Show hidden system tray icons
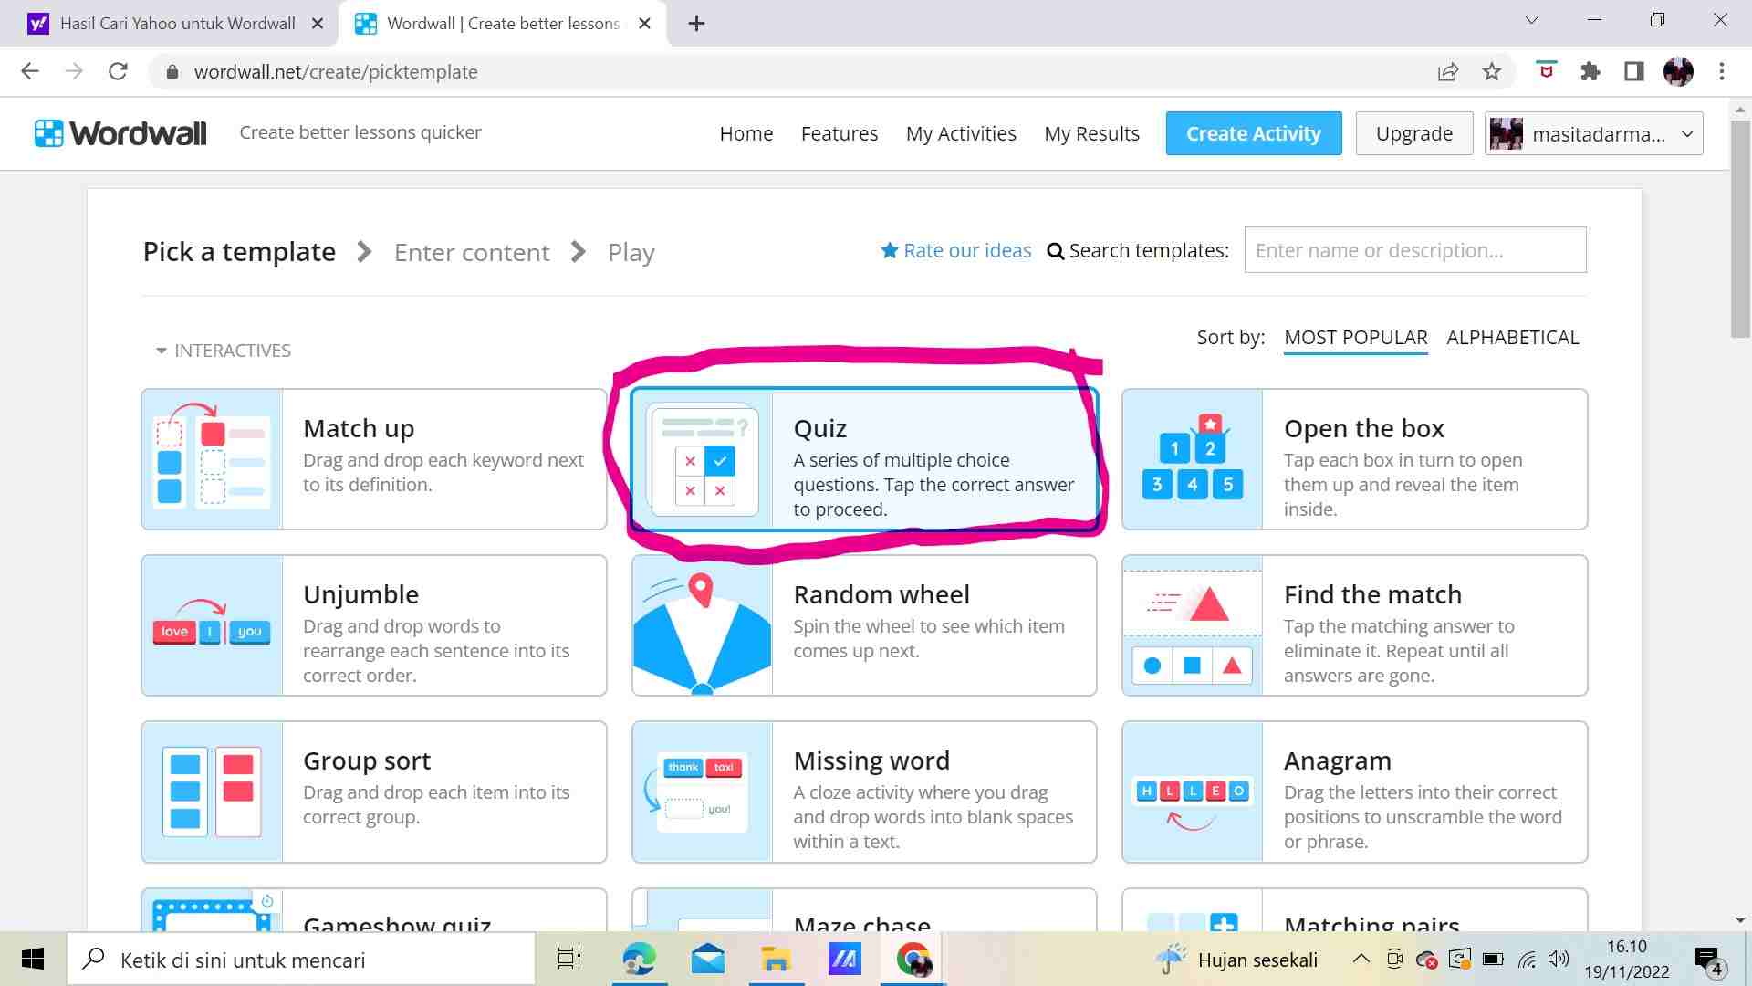This screenshot has height=986, width=1752. coord(1361,959)
